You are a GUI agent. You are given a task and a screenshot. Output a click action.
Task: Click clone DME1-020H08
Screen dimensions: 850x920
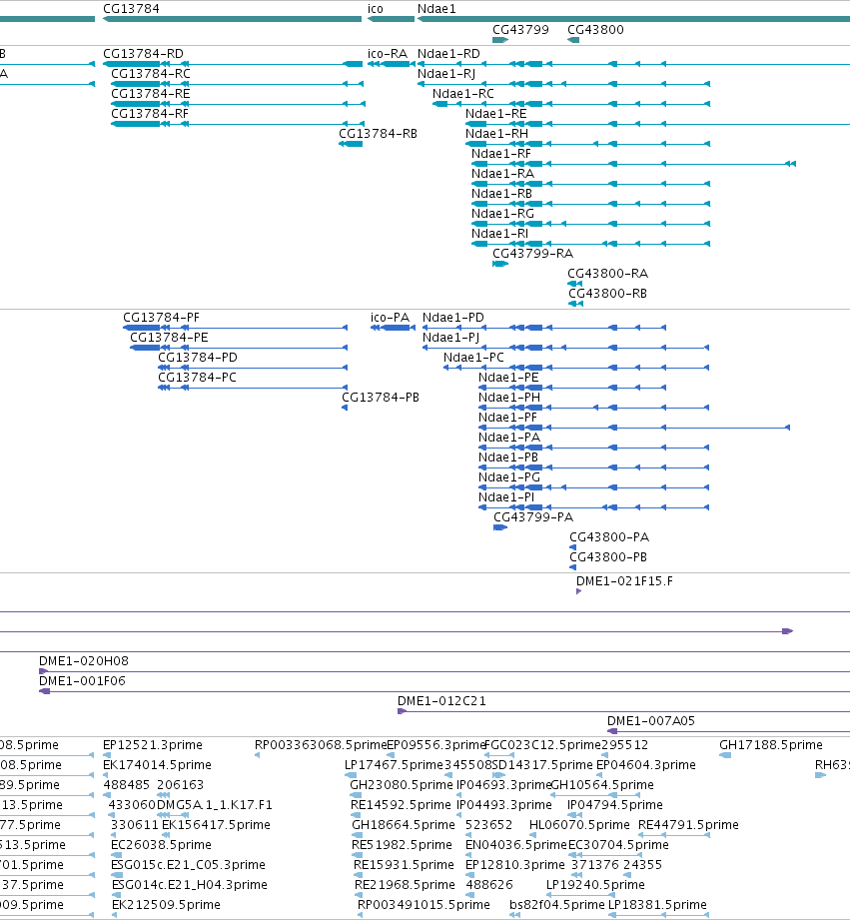point(444,670)
